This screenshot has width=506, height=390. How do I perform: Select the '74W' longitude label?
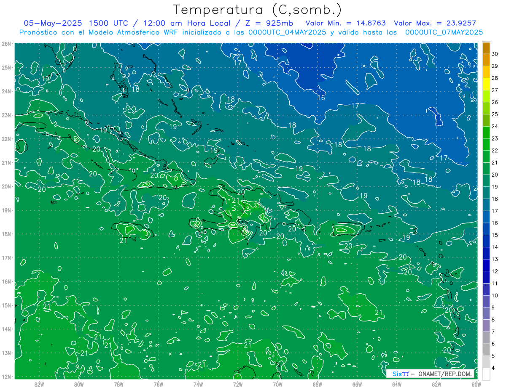(198, 385)
